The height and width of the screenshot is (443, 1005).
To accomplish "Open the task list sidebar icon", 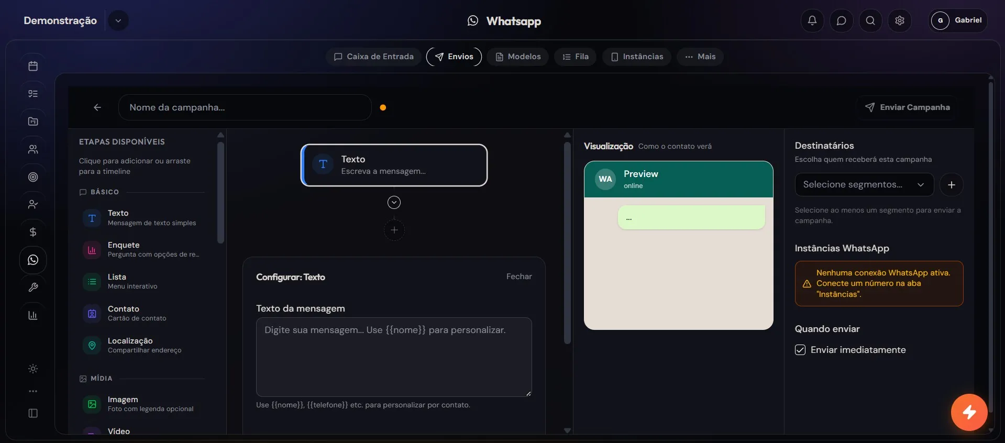I will click(x=33, y=94).
